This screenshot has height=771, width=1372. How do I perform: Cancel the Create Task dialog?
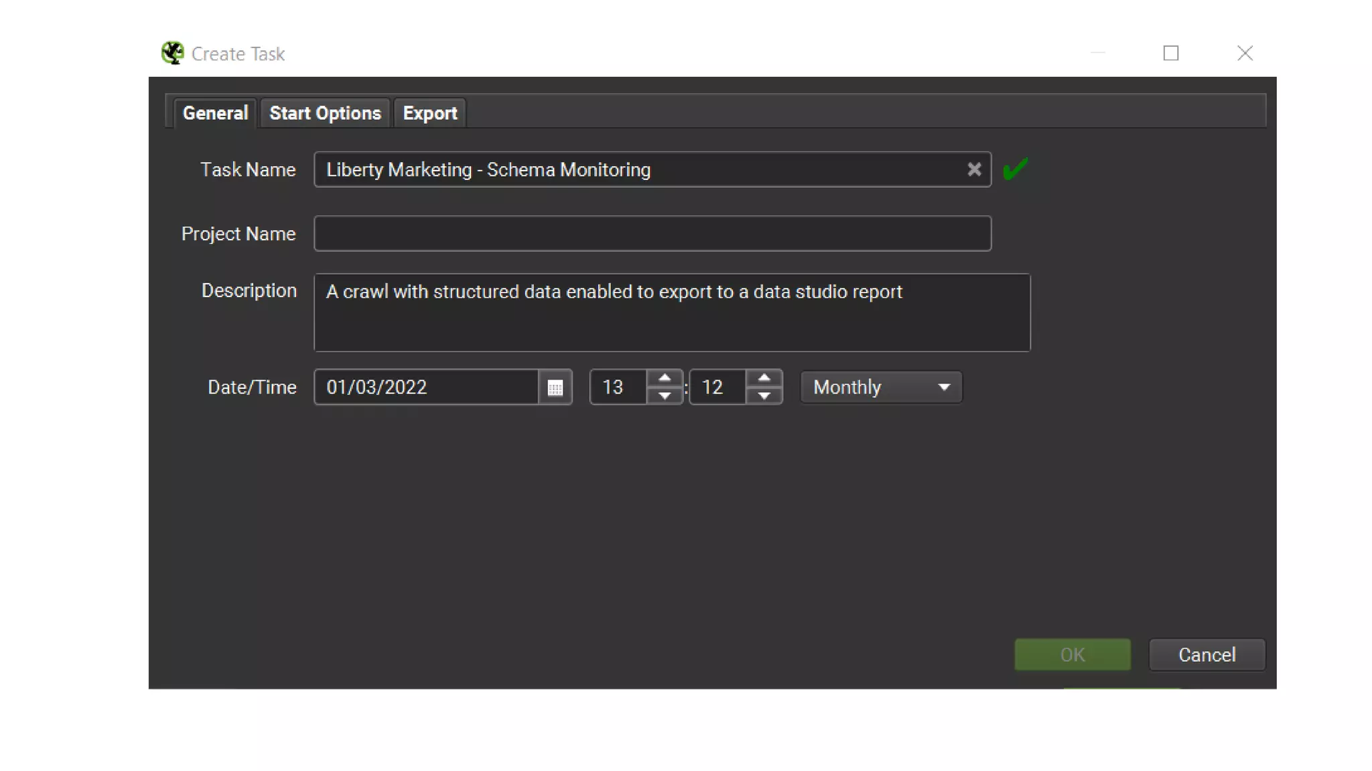(x=1207, y=655)
